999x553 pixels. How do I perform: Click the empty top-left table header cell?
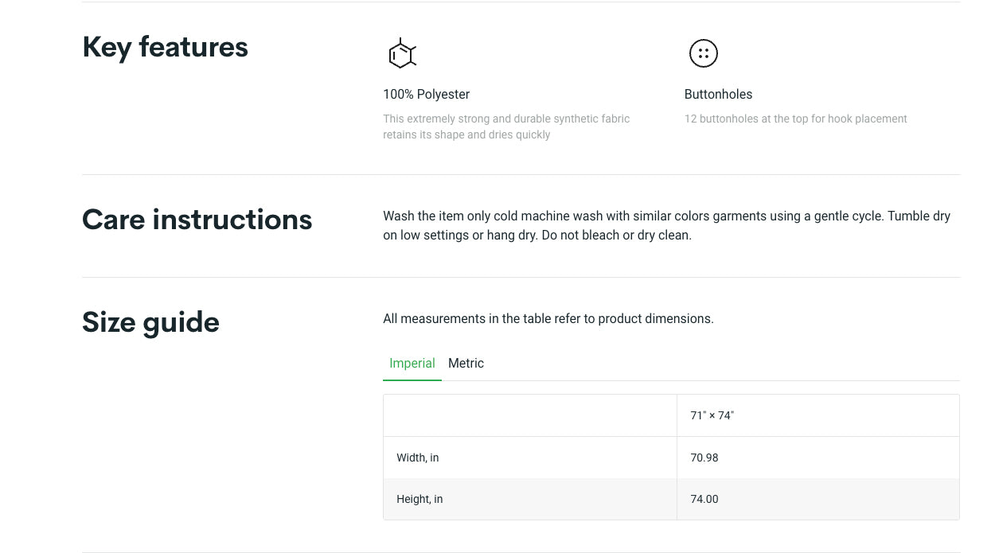529,415
